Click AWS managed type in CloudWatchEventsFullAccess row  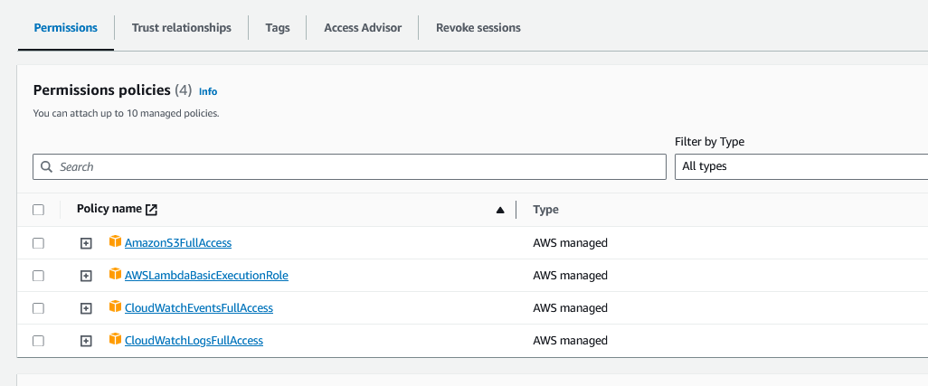point(571,308)
